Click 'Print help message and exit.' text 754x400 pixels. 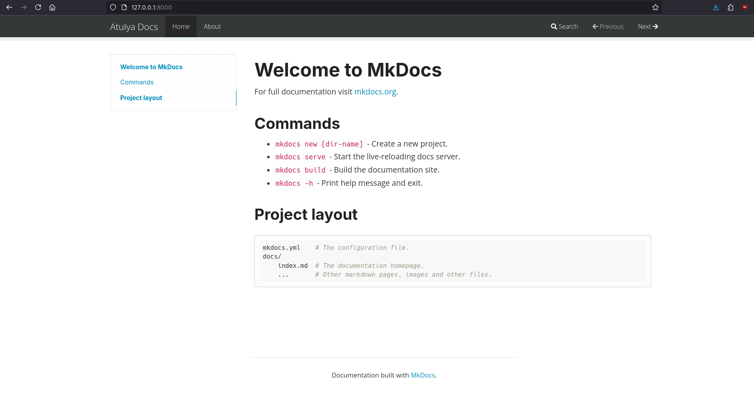[x=372, y=183]
